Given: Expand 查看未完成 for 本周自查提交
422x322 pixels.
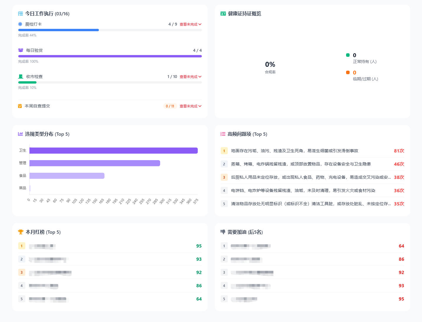Looking at the screenshot, I should pos(190,106).
